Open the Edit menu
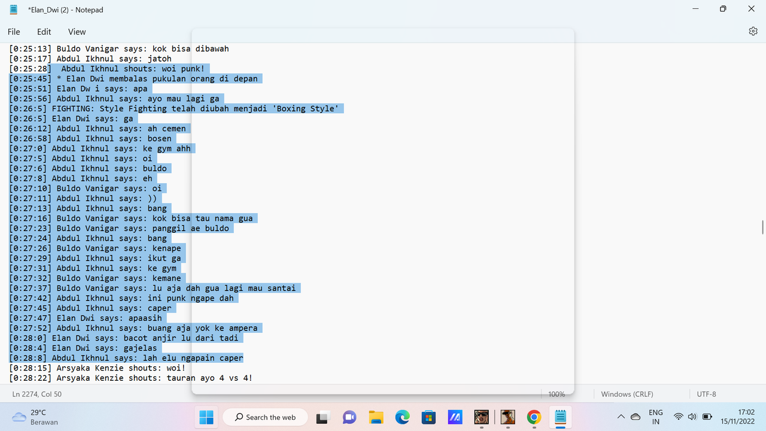The width and height of the screenshot is (766, 431). [x=44, y=32]
